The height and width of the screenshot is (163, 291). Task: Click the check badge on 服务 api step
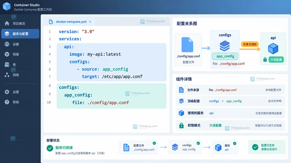pyautogui.click(x=234, y=143)
